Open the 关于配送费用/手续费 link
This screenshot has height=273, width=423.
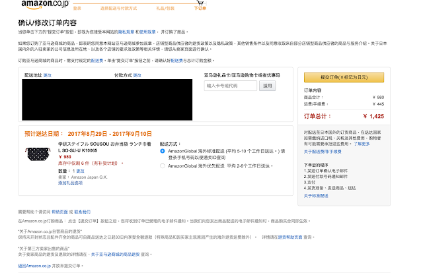click(x=323, y=152)
